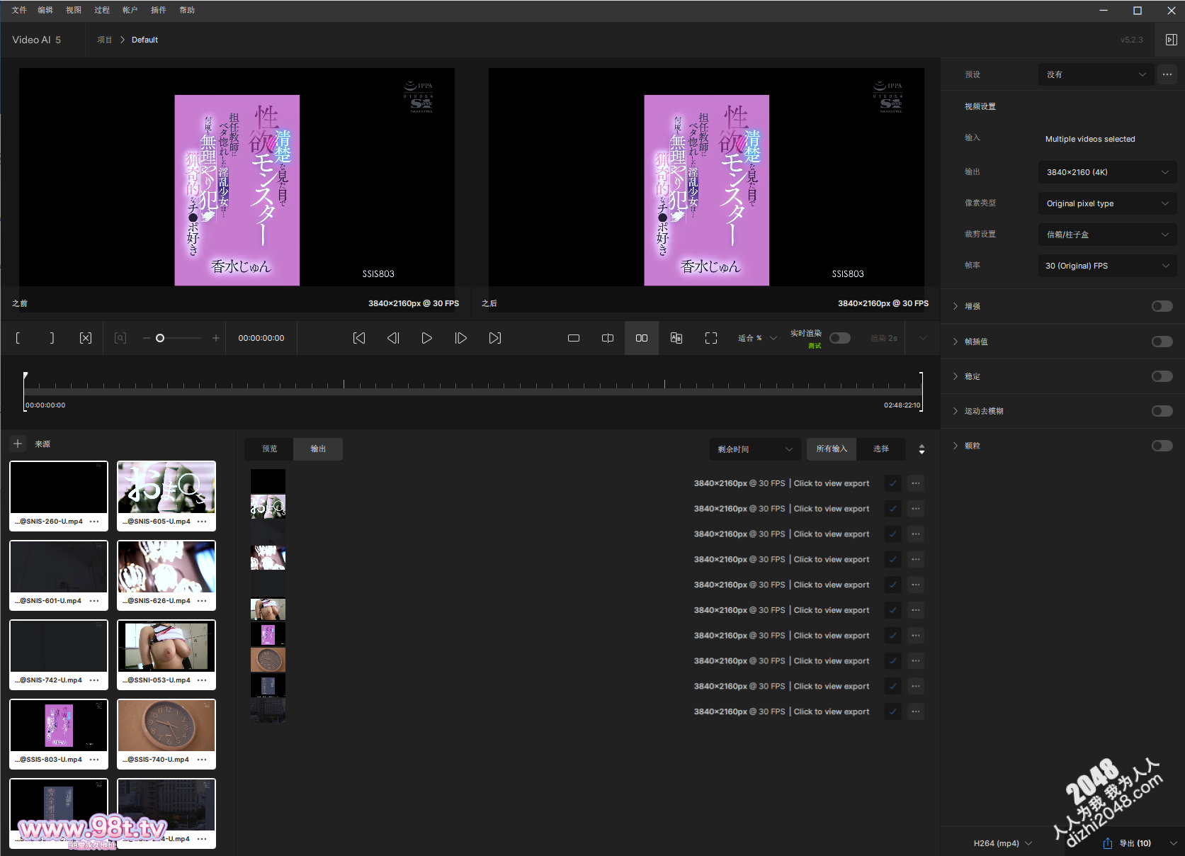The height and width of the screenshot is (856, 1185).
Task: Open the zoom fit (适合 %) dropdown
Action: [757, 338]
